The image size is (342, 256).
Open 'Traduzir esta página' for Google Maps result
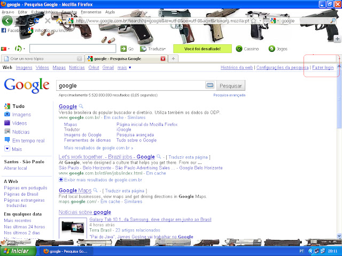(x=125, y=191)
